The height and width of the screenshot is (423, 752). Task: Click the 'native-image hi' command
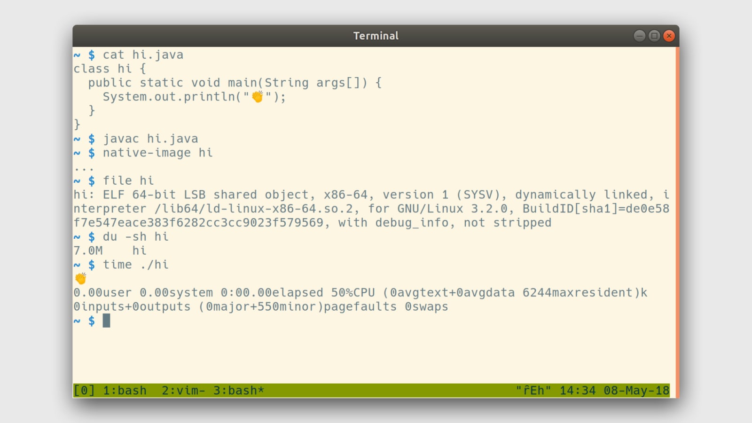pyautogui.click(x=158, y=153)
